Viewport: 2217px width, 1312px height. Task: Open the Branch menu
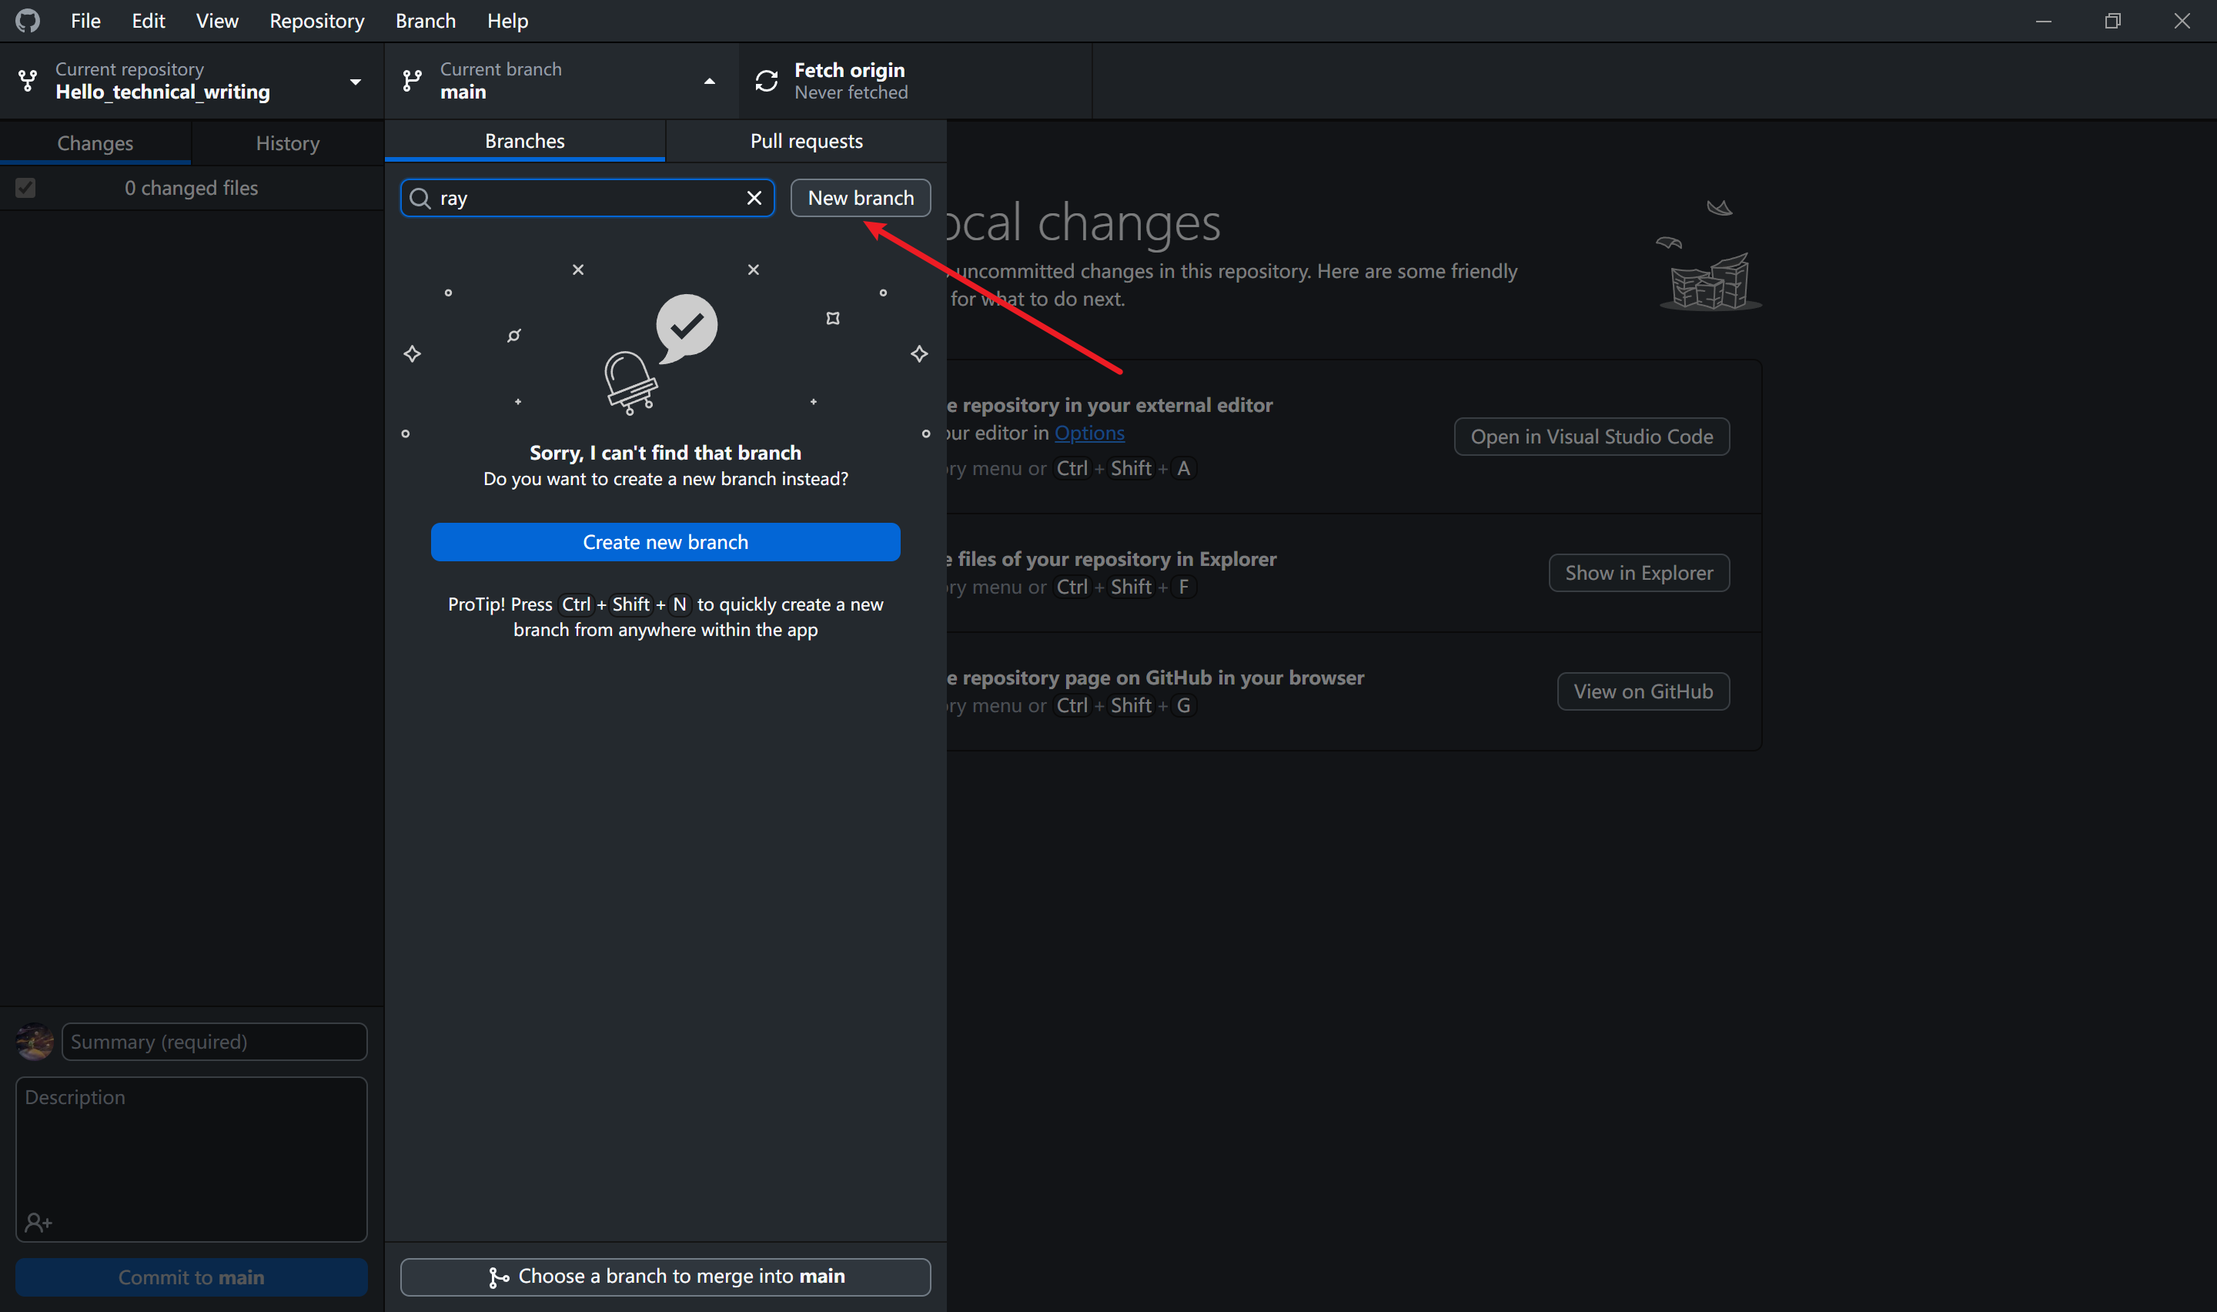425,20
